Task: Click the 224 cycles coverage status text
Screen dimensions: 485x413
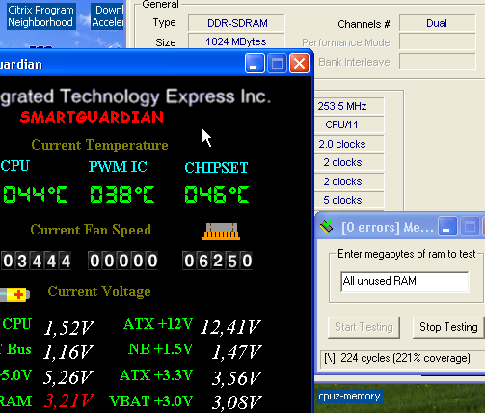Action: [x=405, y=358]
